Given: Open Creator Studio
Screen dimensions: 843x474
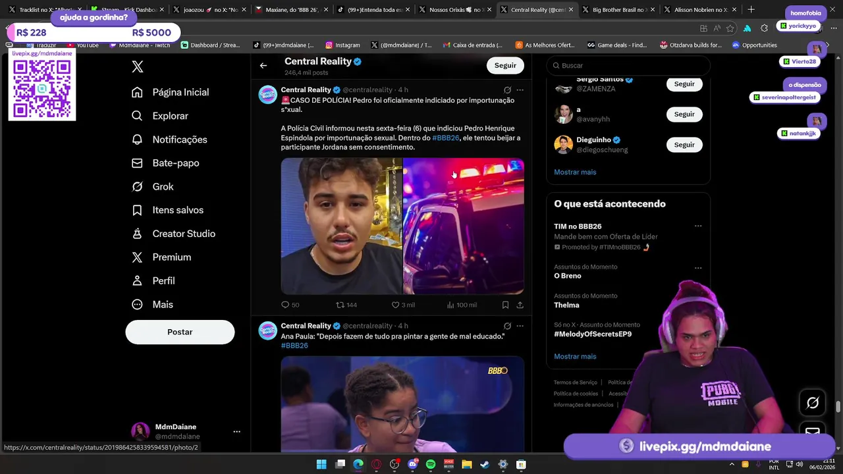Looking at the screenshot, I should [173, 234].
